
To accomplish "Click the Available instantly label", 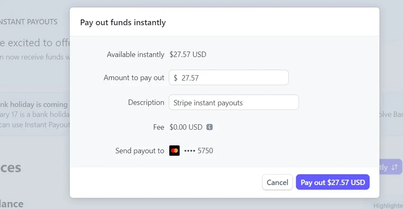I will pos(135,55).
